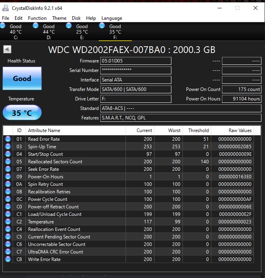Open the Theme menu
265x278 pixels.
[x=59, y=18]
